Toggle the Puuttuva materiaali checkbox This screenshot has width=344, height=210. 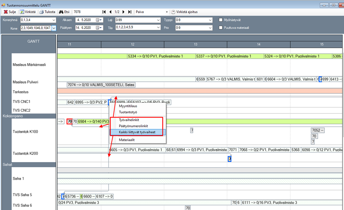point(221,28)
